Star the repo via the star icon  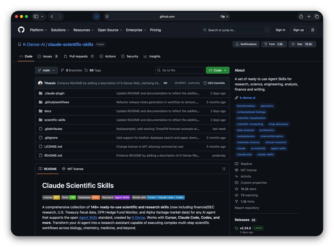pos(293,44)
